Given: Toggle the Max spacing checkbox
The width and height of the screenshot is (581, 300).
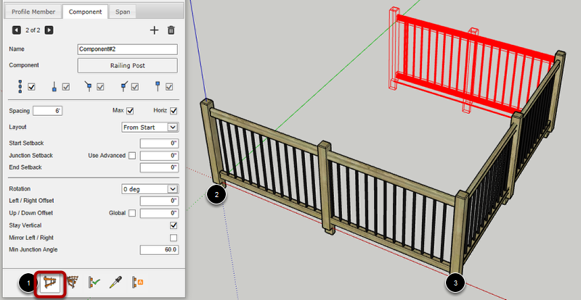Looking at the screenshot, I should 130,111.
